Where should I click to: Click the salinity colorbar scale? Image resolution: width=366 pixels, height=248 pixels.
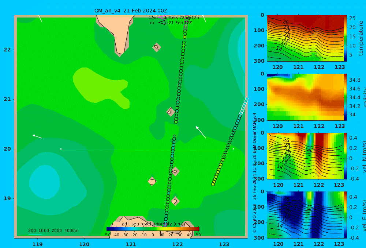pyautogui.click(x=346, y=97)
